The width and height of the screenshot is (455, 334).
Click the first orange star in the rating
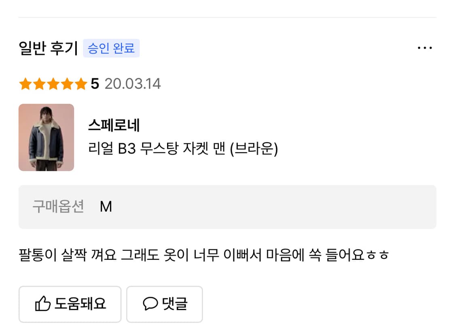pyautogui.click(x=25, y=84)
